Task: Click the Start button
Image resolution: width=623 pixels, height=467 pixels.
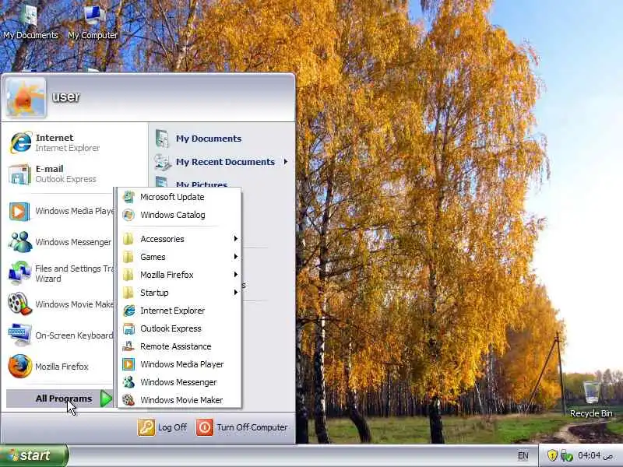Action: (34, 455)
